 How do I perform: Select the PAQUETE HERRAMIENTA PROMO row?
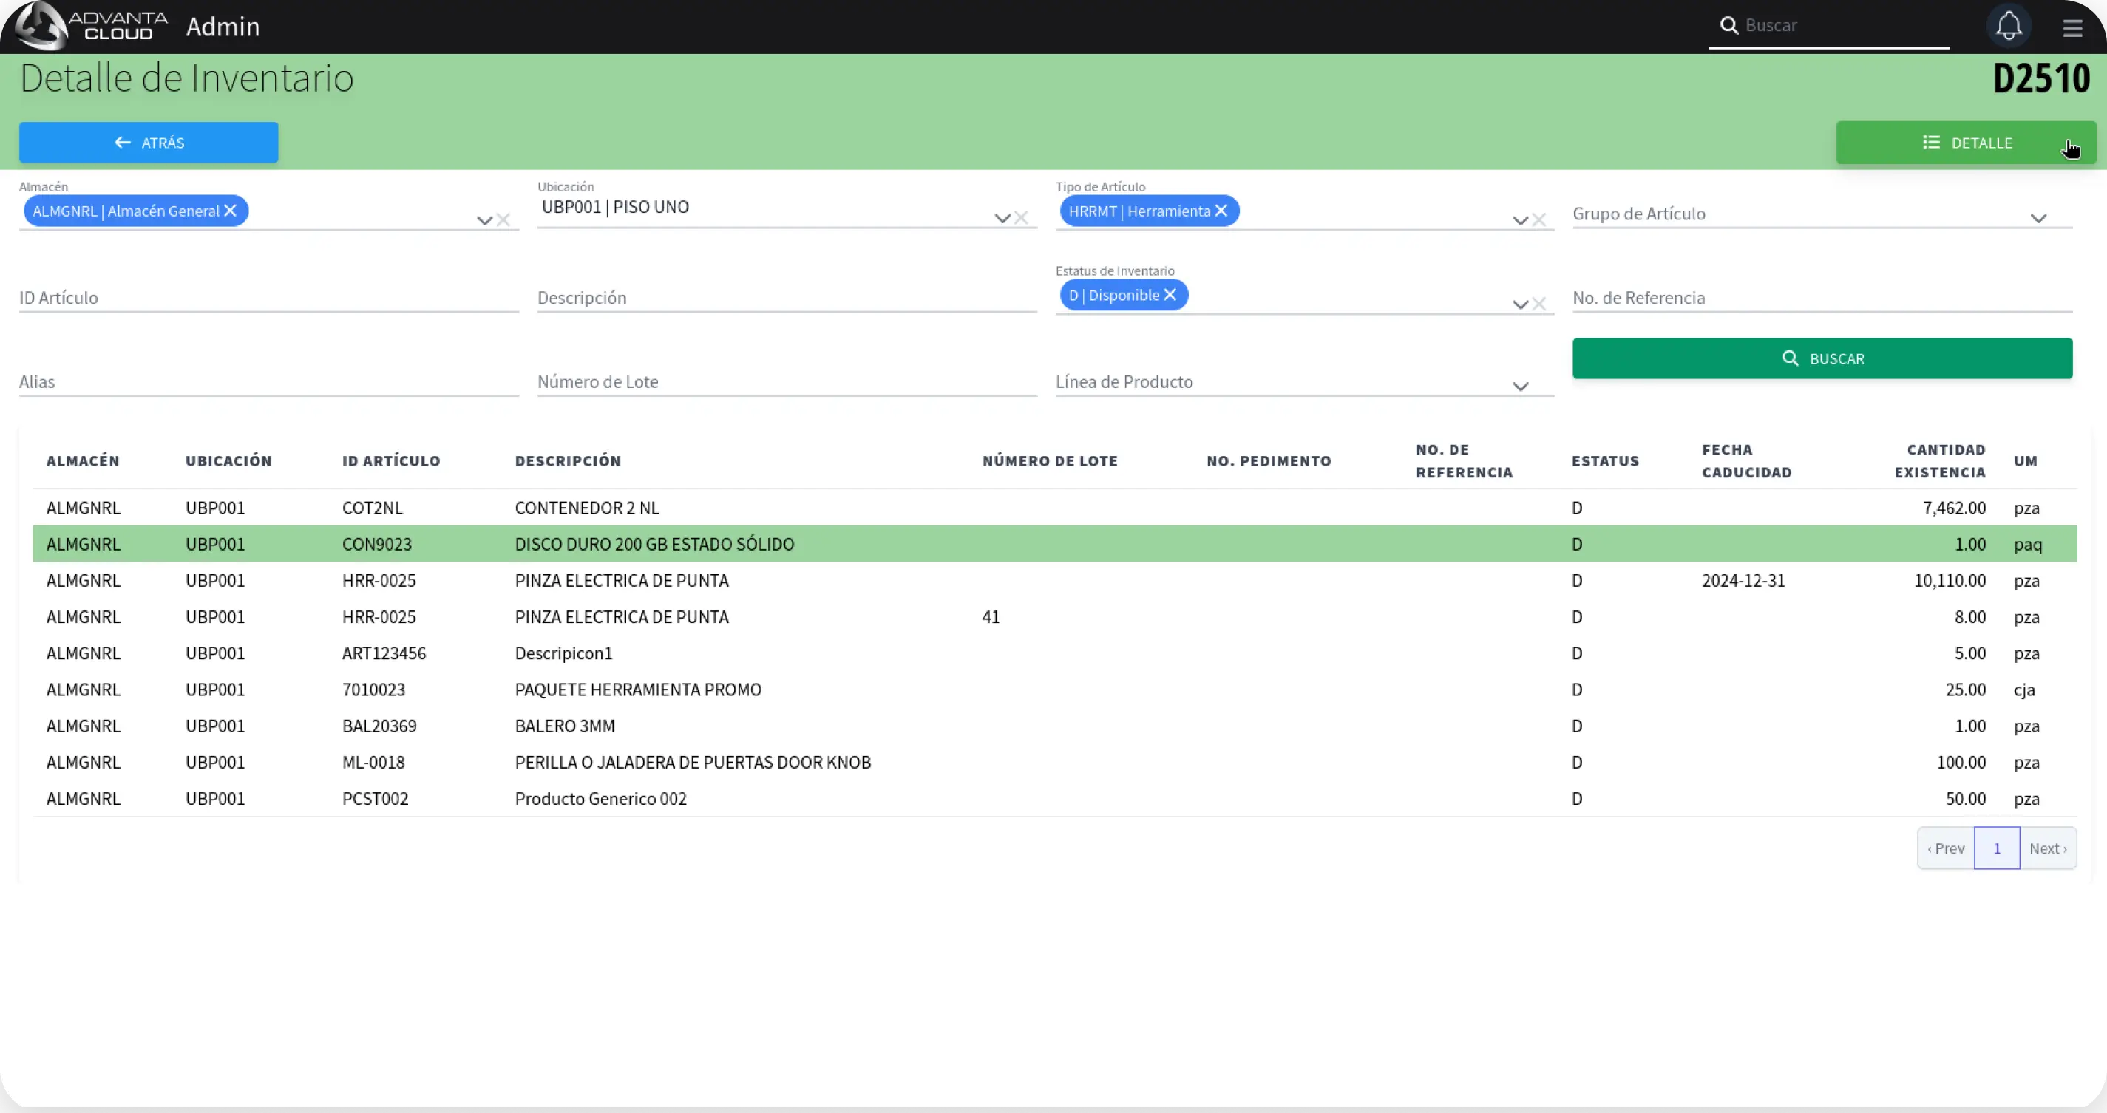(x=638, y=690)
